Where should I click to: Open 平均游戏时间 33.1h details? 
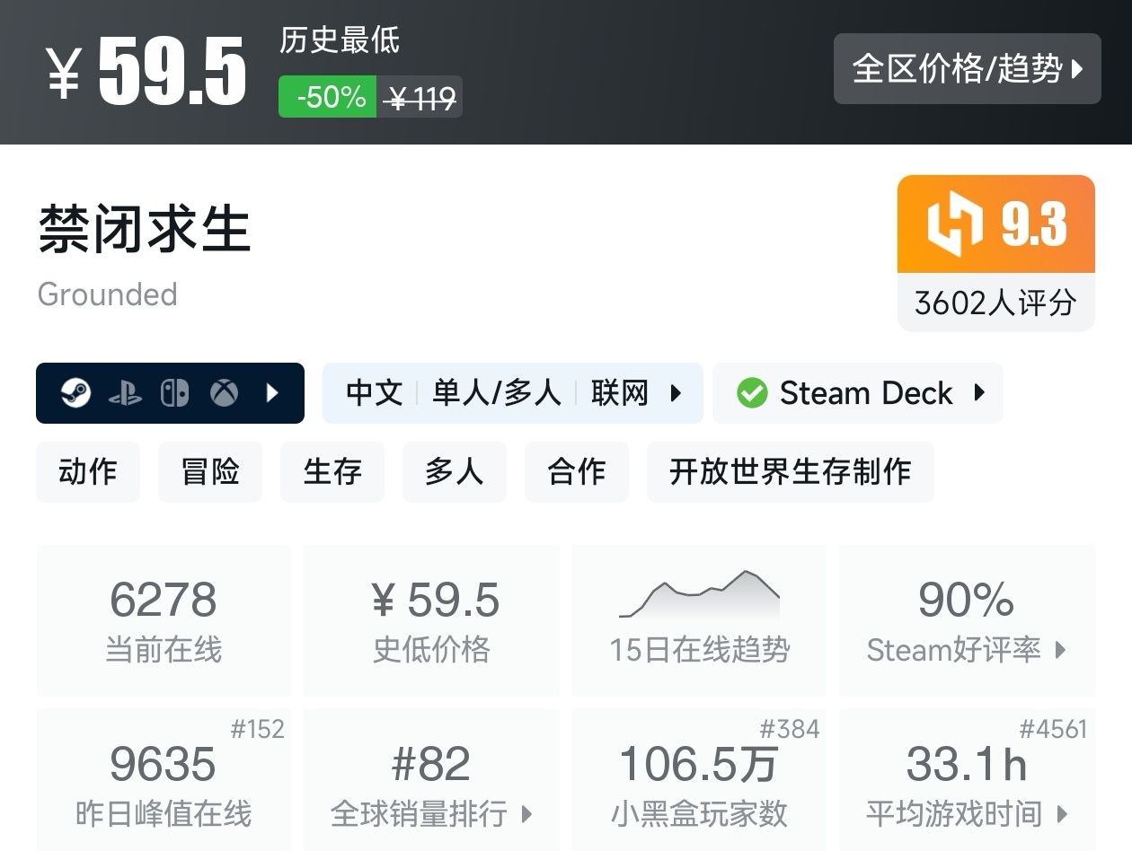click(967, 780)
